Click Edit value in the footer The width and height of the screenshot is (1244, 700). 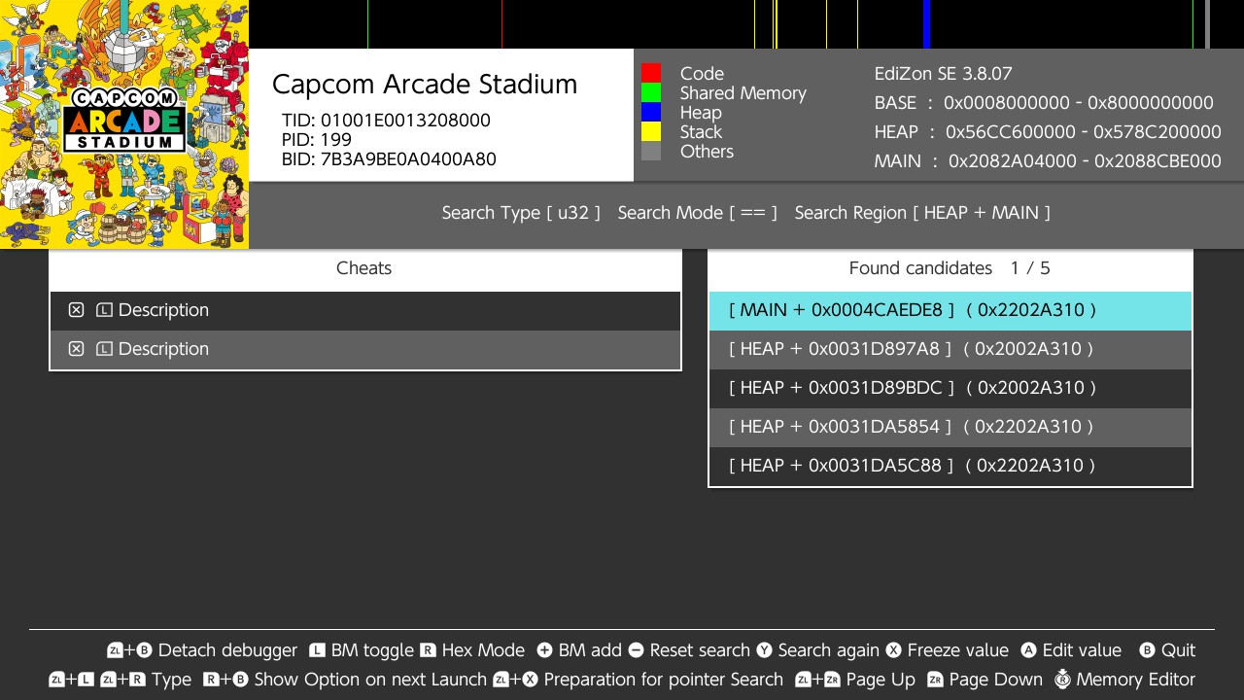tap(1082, 650)
